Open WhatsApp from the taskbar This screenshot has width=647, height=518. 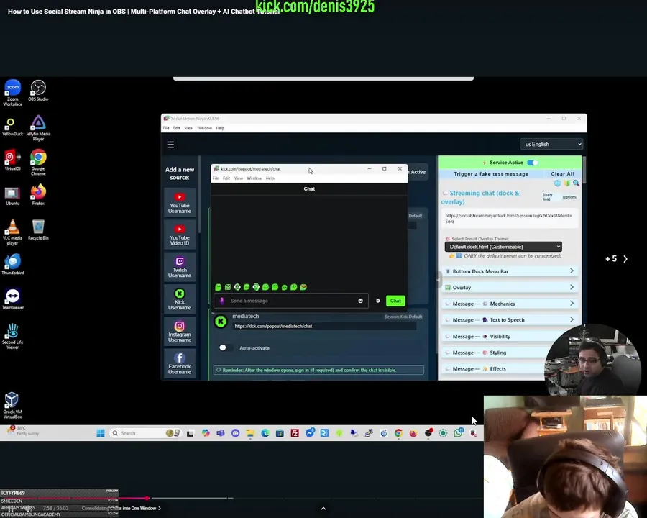click(x=458, y=432)
